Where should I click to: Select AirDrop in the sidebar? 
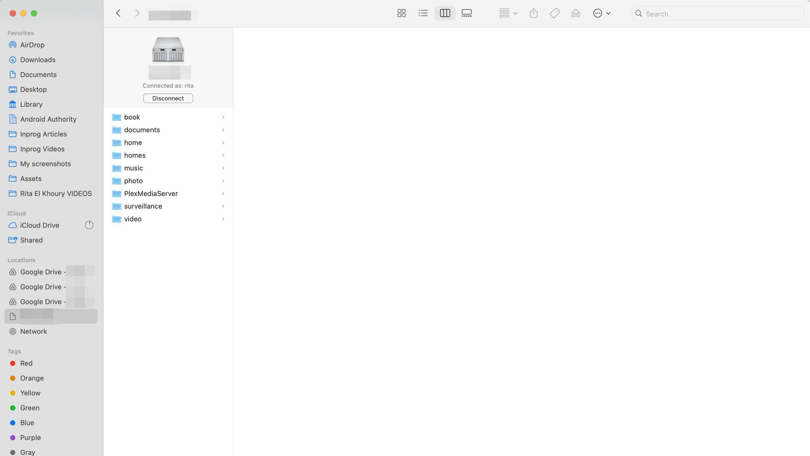point(32,45)
